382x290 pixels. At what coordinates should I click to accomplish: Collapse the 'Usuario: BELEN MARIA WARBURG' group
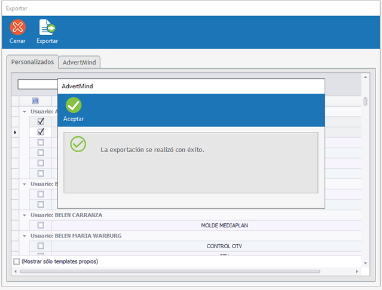pos(25,236)
